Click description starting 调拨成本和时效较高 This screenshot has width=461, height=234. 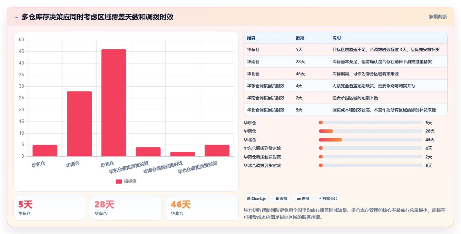pyautogui.click(x=384, y=110)
